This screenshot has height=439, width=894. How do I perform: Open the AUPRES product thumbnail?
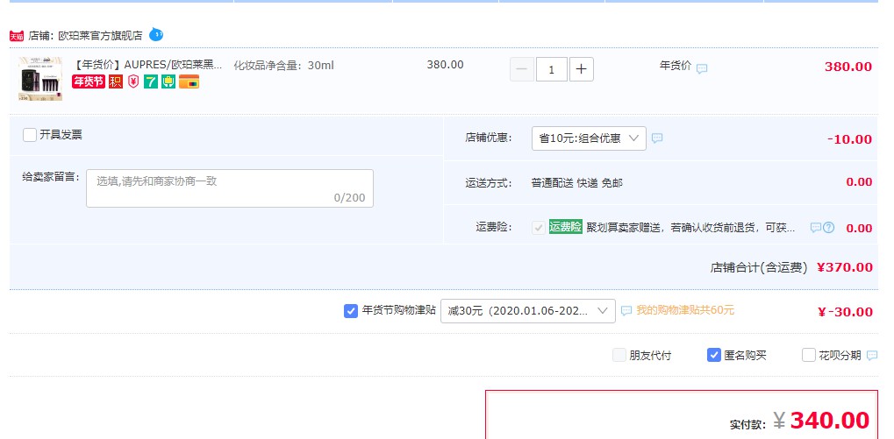40,79
